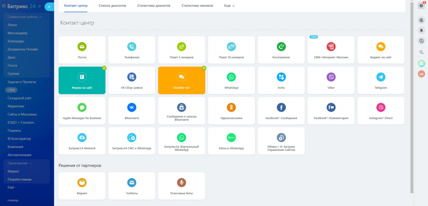Open Разработчикам in the sidebar
This screenshot has width=428, height=206.
point(19,179)
